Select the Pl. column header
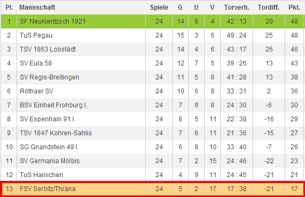305x197 pixels. coord(9,8)
